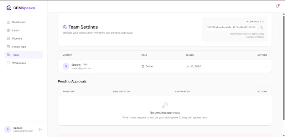This screenshot has height=137, width=285.
Task: Open the notification bell
Action: point(278,6)
